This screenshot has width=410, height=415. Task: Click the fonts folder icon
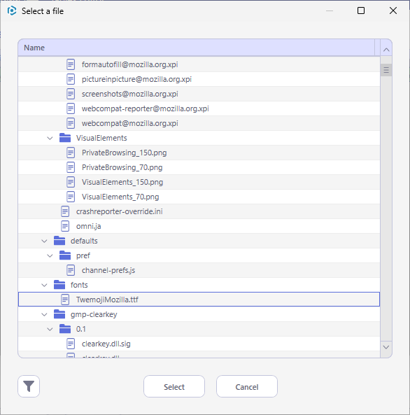click(59, 285)
